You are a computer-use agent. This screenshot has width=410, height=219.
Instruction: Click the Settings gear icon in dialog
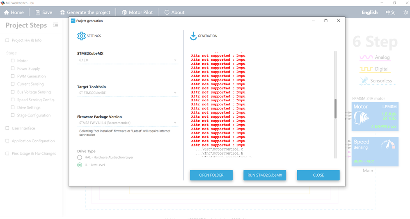tap(81, 36)
